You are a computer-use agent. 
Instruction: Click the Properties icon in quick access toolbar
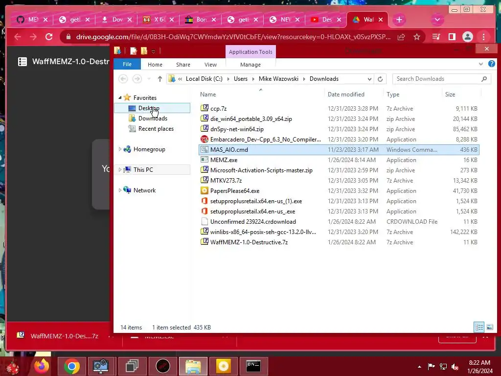(134, 50)
